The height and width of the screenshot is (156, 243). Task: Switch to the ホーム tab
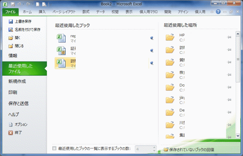click(x=27, y=12)
